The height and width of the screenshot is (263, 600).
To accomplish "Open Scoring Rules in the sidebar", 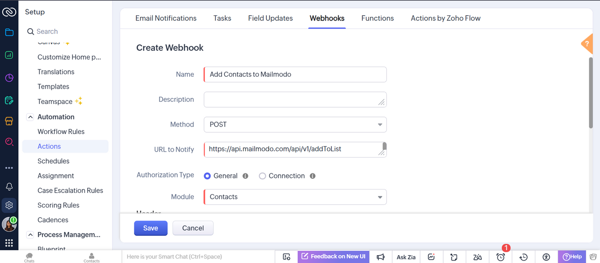I will coord(58,206).
